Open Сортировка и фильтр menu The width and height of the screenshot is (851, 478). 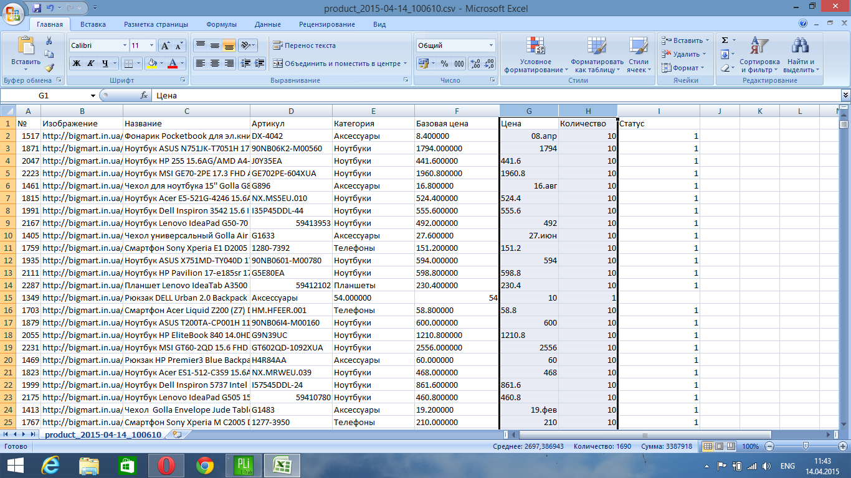click(759, 55)
